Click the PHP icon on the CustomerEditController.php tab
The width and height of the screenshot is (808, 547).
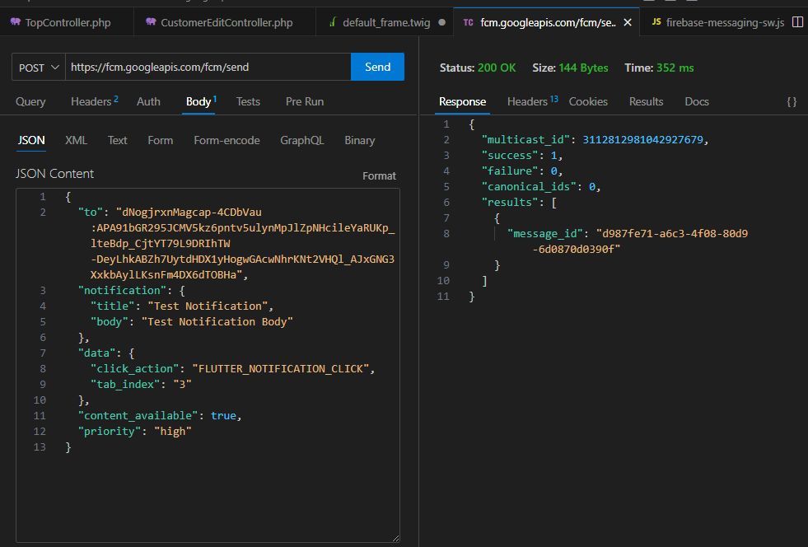(151, 22)
